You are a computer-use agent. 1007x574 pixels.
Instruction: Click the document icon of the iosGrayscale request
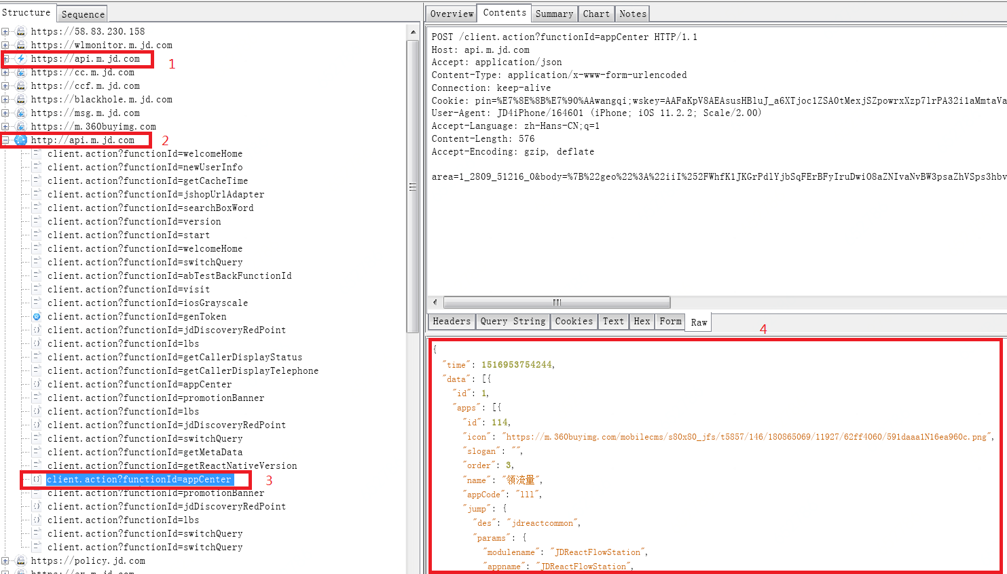coord(37,303)
